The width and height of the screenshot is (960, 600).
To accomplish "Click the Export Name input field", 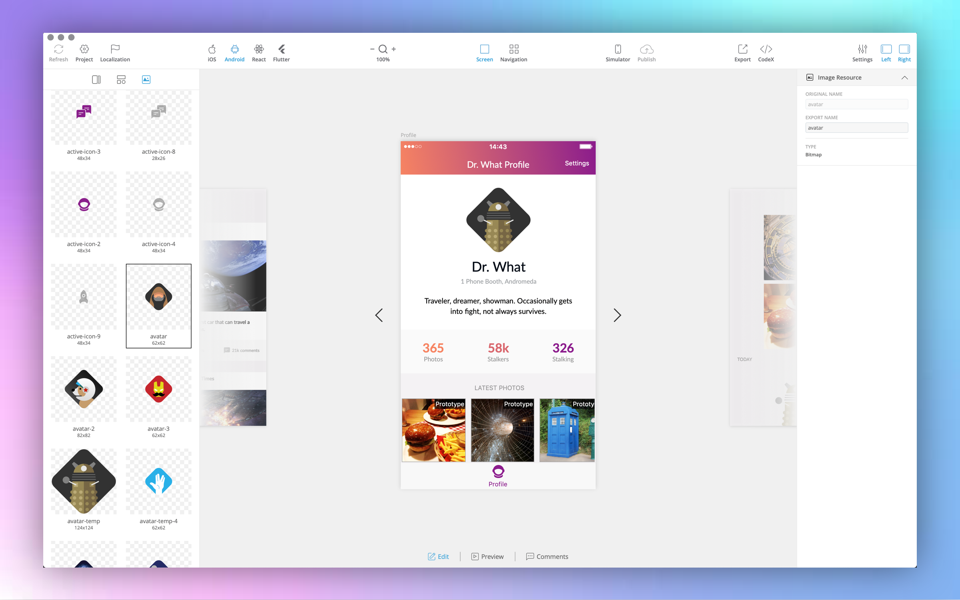I will (856, 128).
